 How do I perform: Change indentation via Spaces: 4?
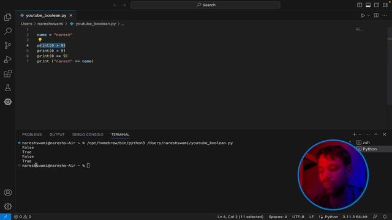coord(277,217)
